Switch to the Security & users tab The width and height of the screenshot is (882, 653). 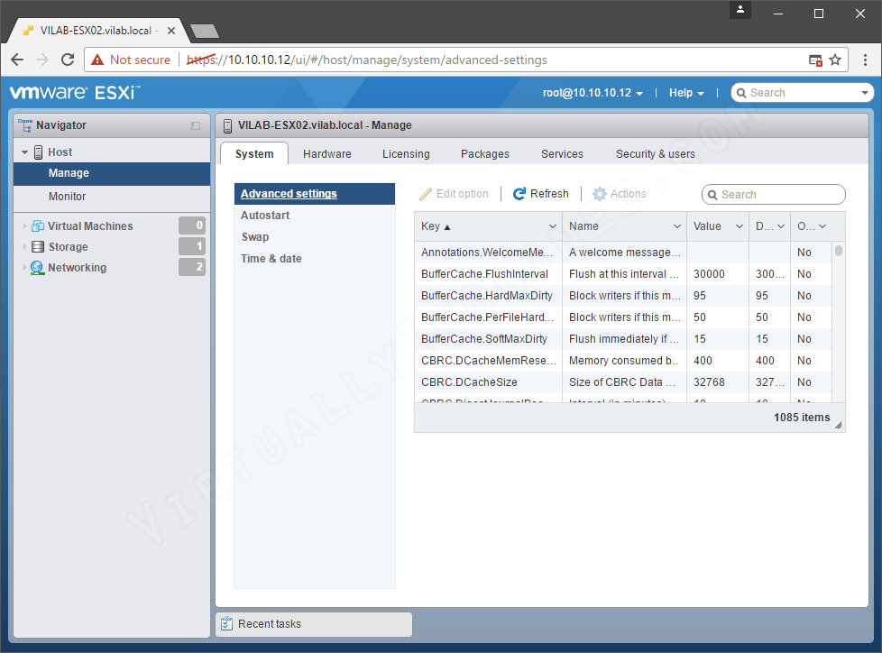655,153
